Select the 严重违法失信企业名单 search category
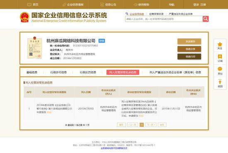The width and height of the screenshot is (228, 153). coord(181,14)
